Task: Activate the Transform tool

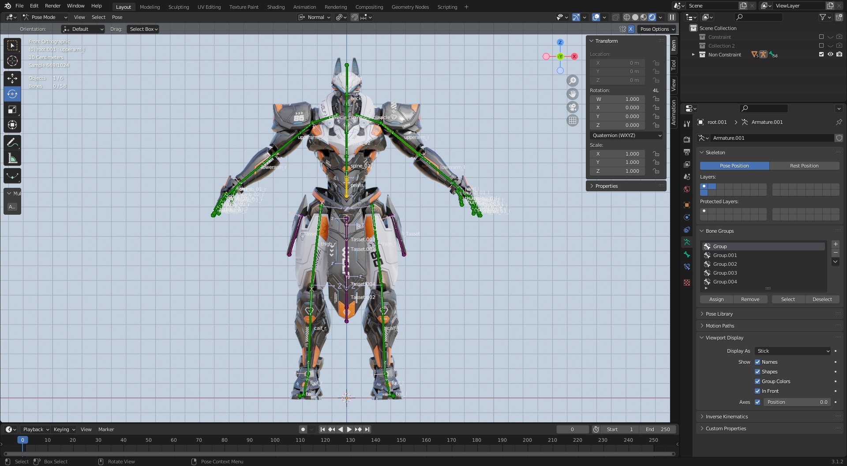Action: click(x=12, y=125)
